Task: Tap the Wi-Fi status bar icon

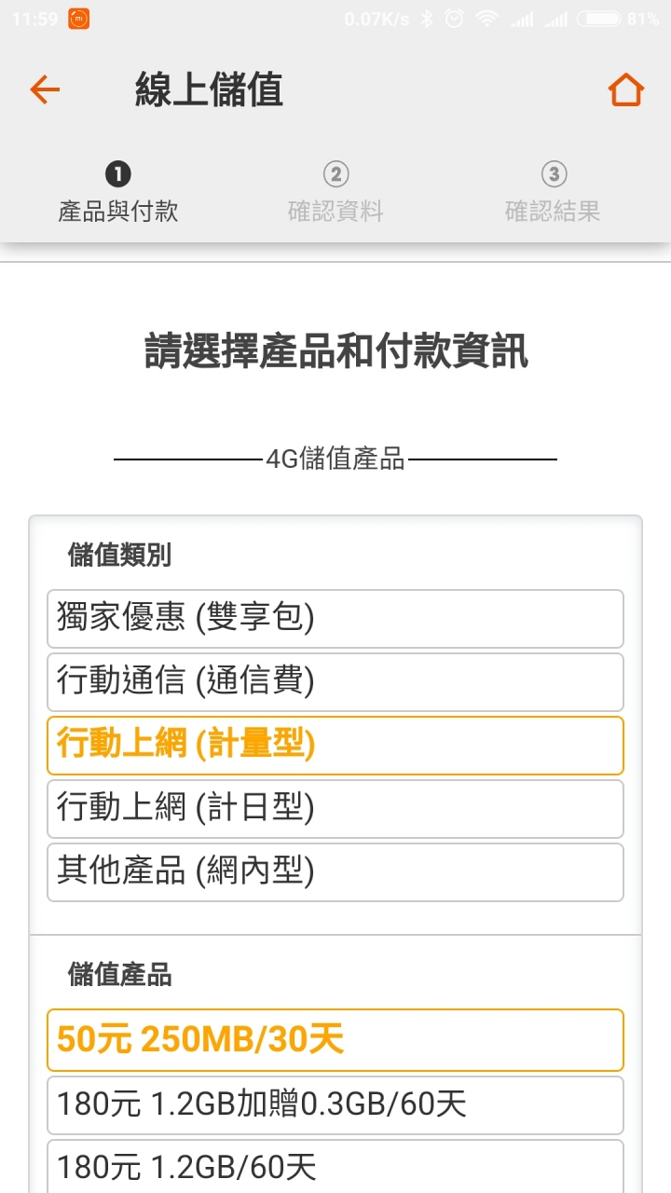Action: pyautogui.click(x=486, y=19)
